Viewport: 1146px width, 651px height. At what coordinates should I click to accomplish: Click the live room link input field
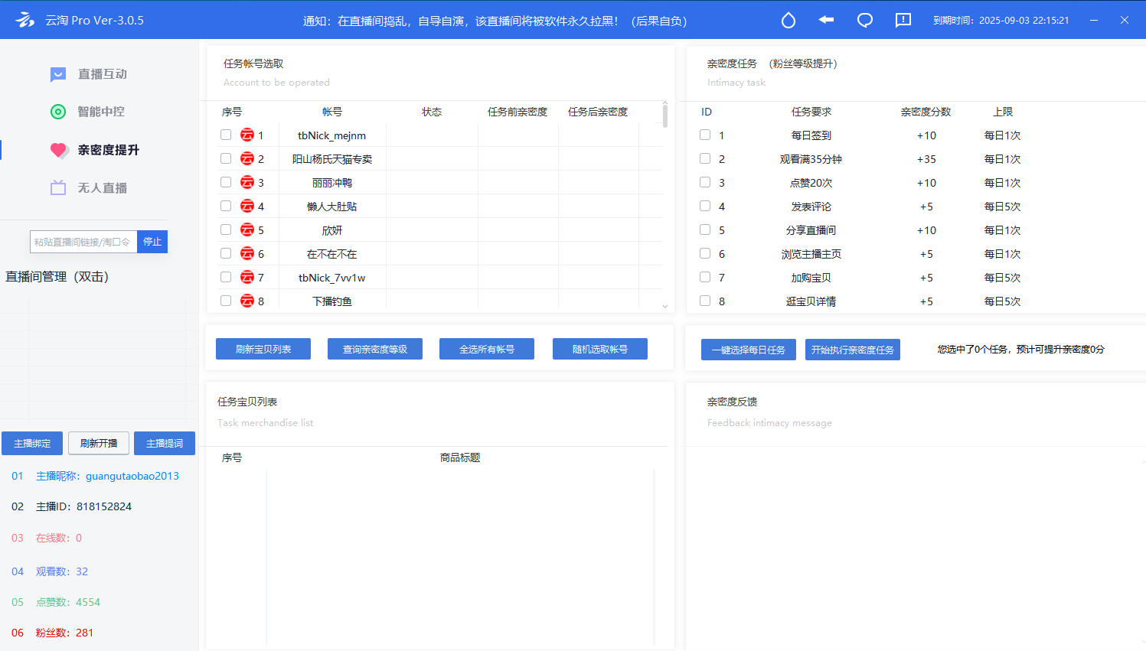coord(83,242)
